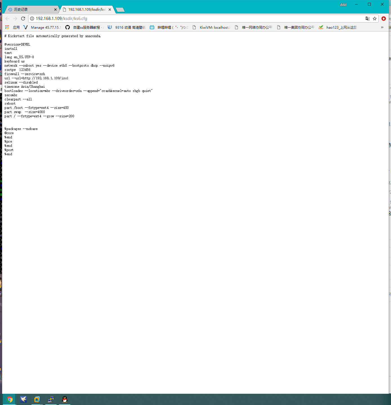Click the '%packages --nobase' line
This screenshot has width=391, height=405.
tap(21, 129)
